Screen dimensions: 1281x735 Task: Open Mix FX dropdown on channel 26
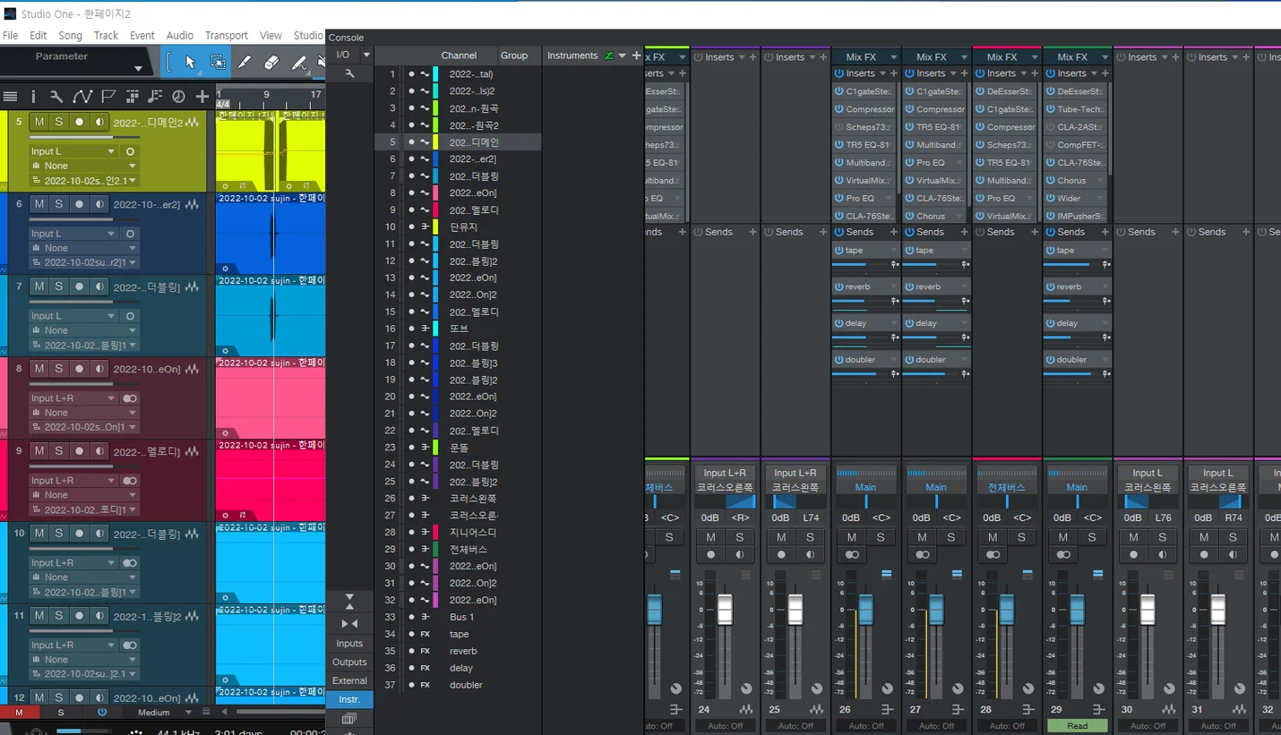click(x=894, y=57)
